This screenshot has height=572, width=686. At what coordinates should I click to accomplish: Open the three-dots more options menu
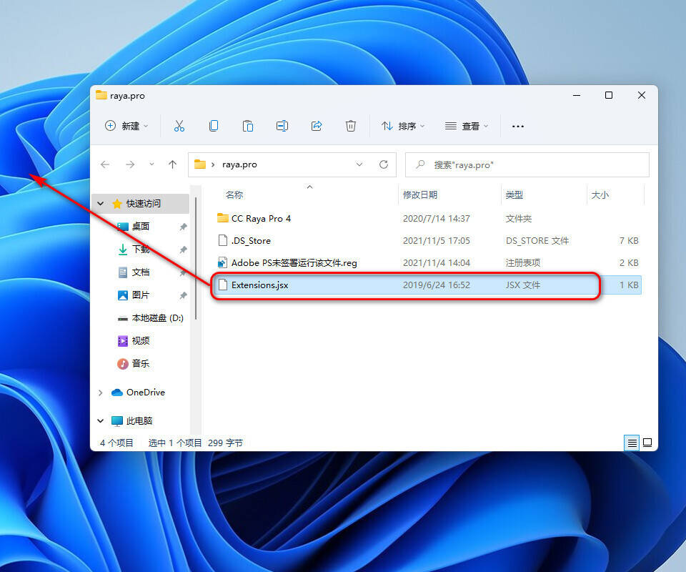tap(518, 126)
